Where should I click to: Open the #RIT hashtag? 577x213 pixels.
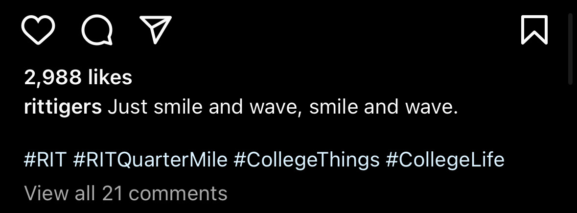click(x=45, y=160)
